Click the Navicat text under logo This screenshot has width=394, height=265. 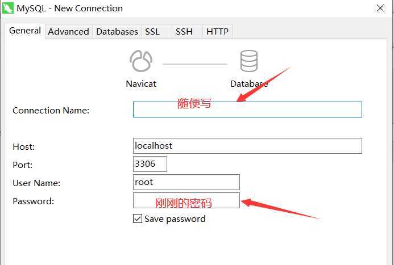tap(141, 84)
